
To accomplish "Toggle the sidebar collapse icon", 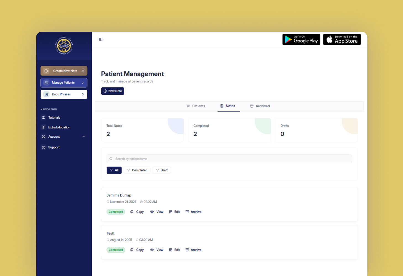I will pos(101,39).
